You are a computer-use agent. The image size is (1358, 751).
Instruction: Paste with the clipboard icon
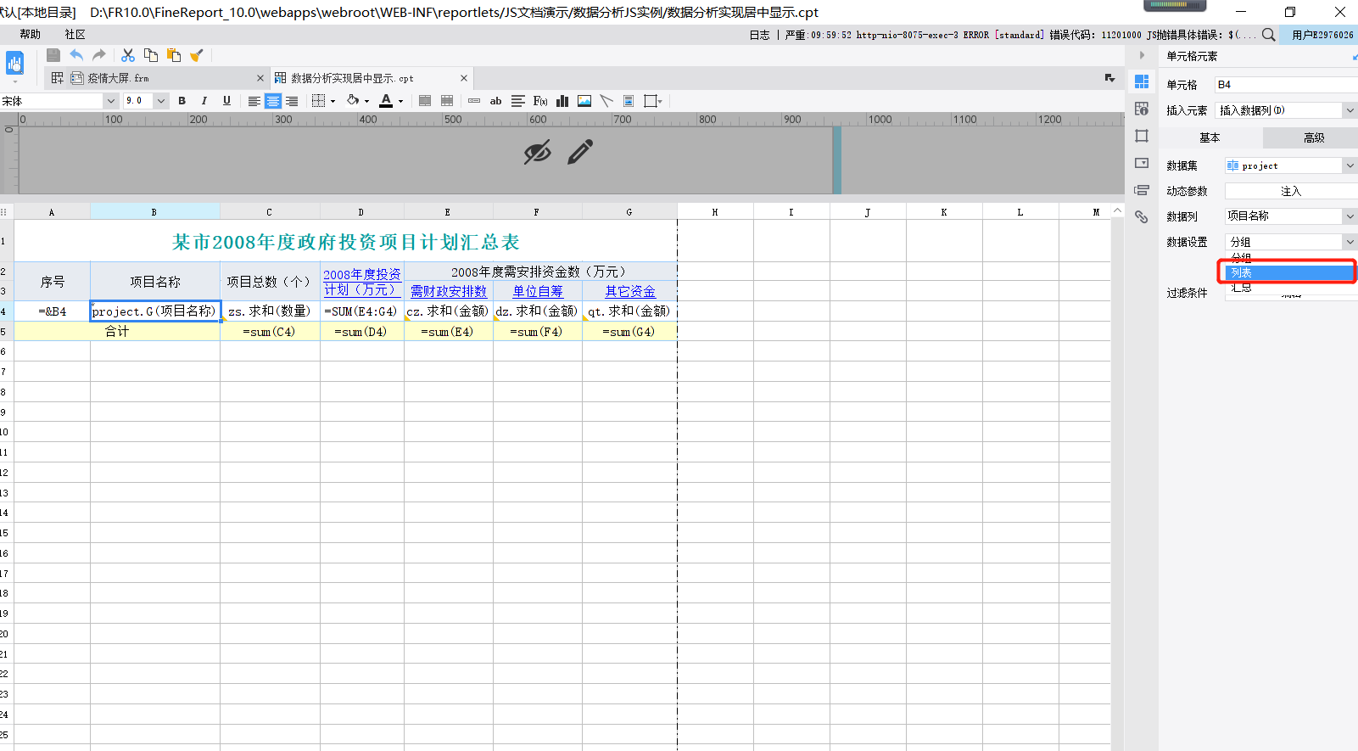tap(174, 55)
